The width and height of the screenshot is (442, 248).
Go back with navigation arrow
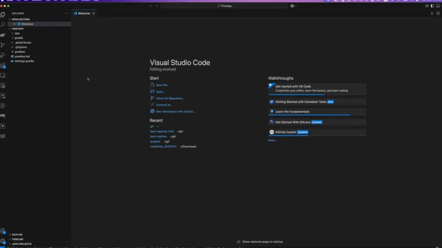[151, 6]
